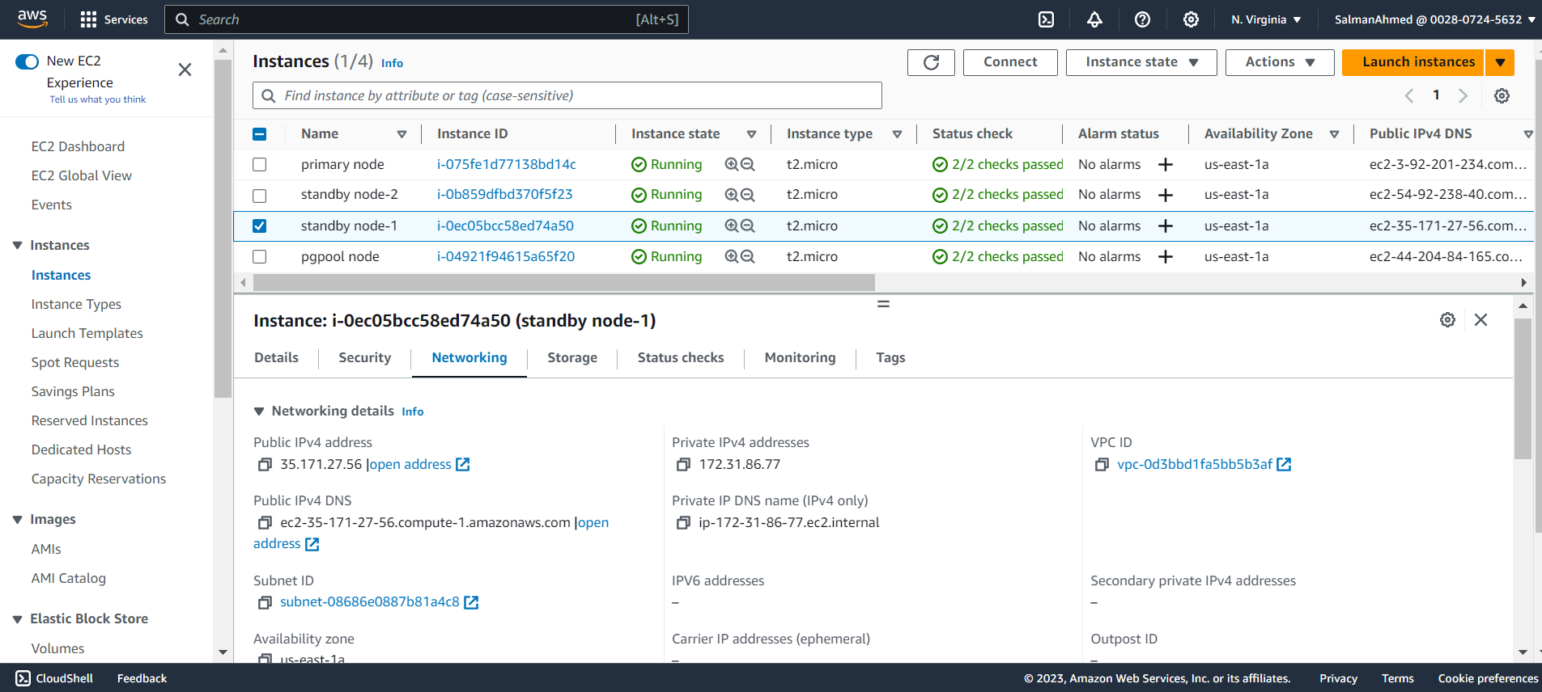Add an alarm for standby node-2
1542x692 pixels.
(1166, 195)
